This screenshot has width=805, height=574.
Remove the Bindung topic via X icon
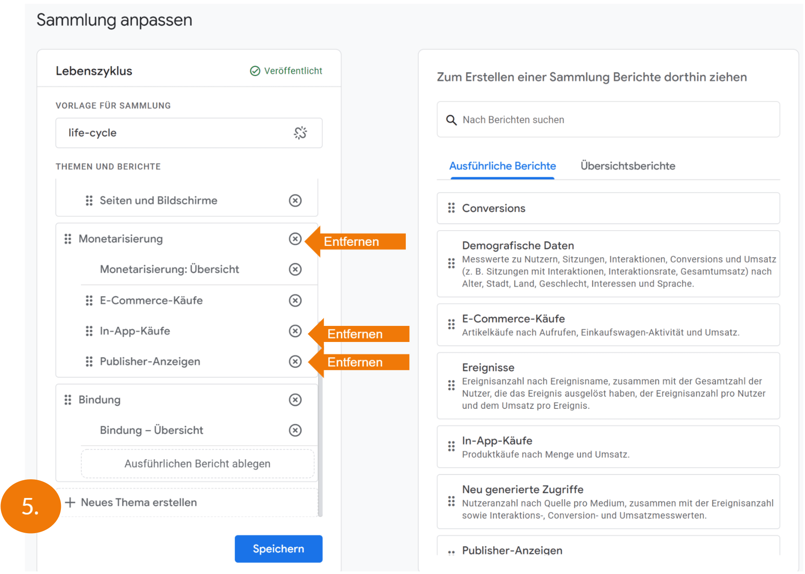295,400
